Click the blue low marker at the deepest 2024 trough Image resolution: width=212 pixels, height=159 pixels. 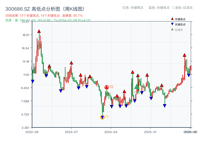pos(103,117)
